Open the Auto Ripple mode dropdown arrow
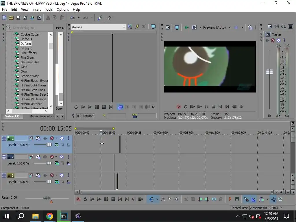Screen dimensions: 296x222 (267, 199)
